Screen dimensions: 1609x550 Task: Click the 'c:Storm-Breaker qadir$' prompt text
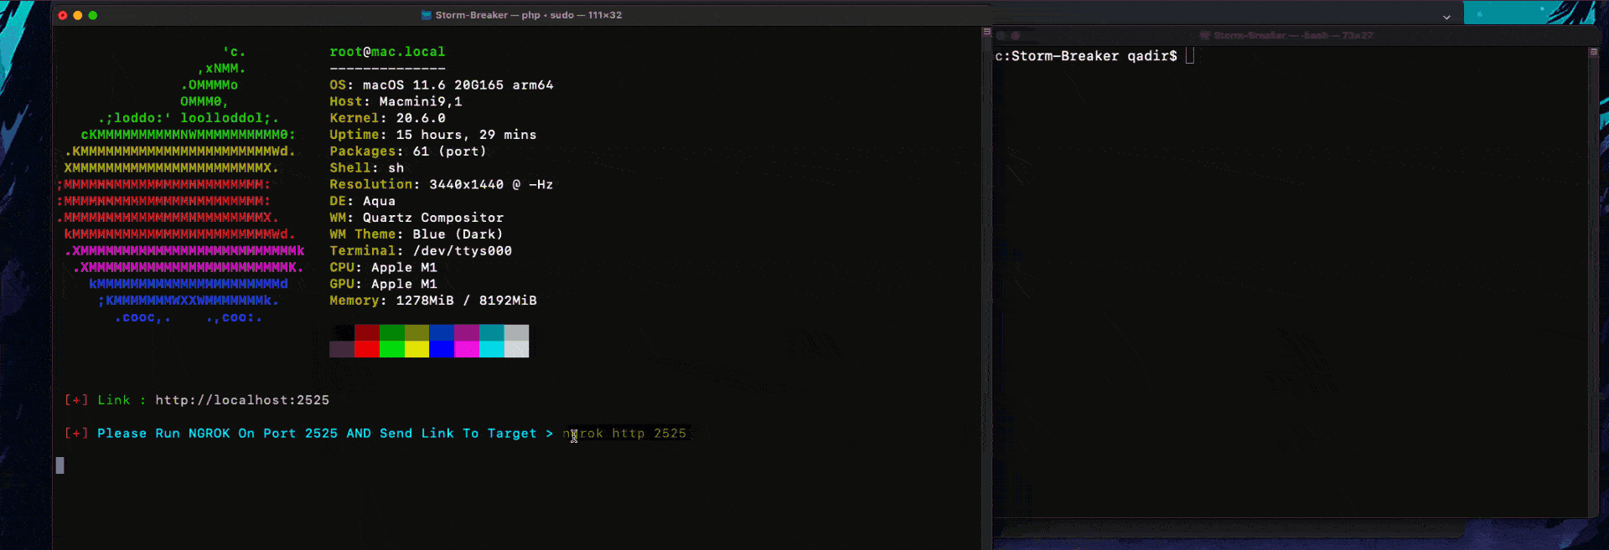[1086, 56]
